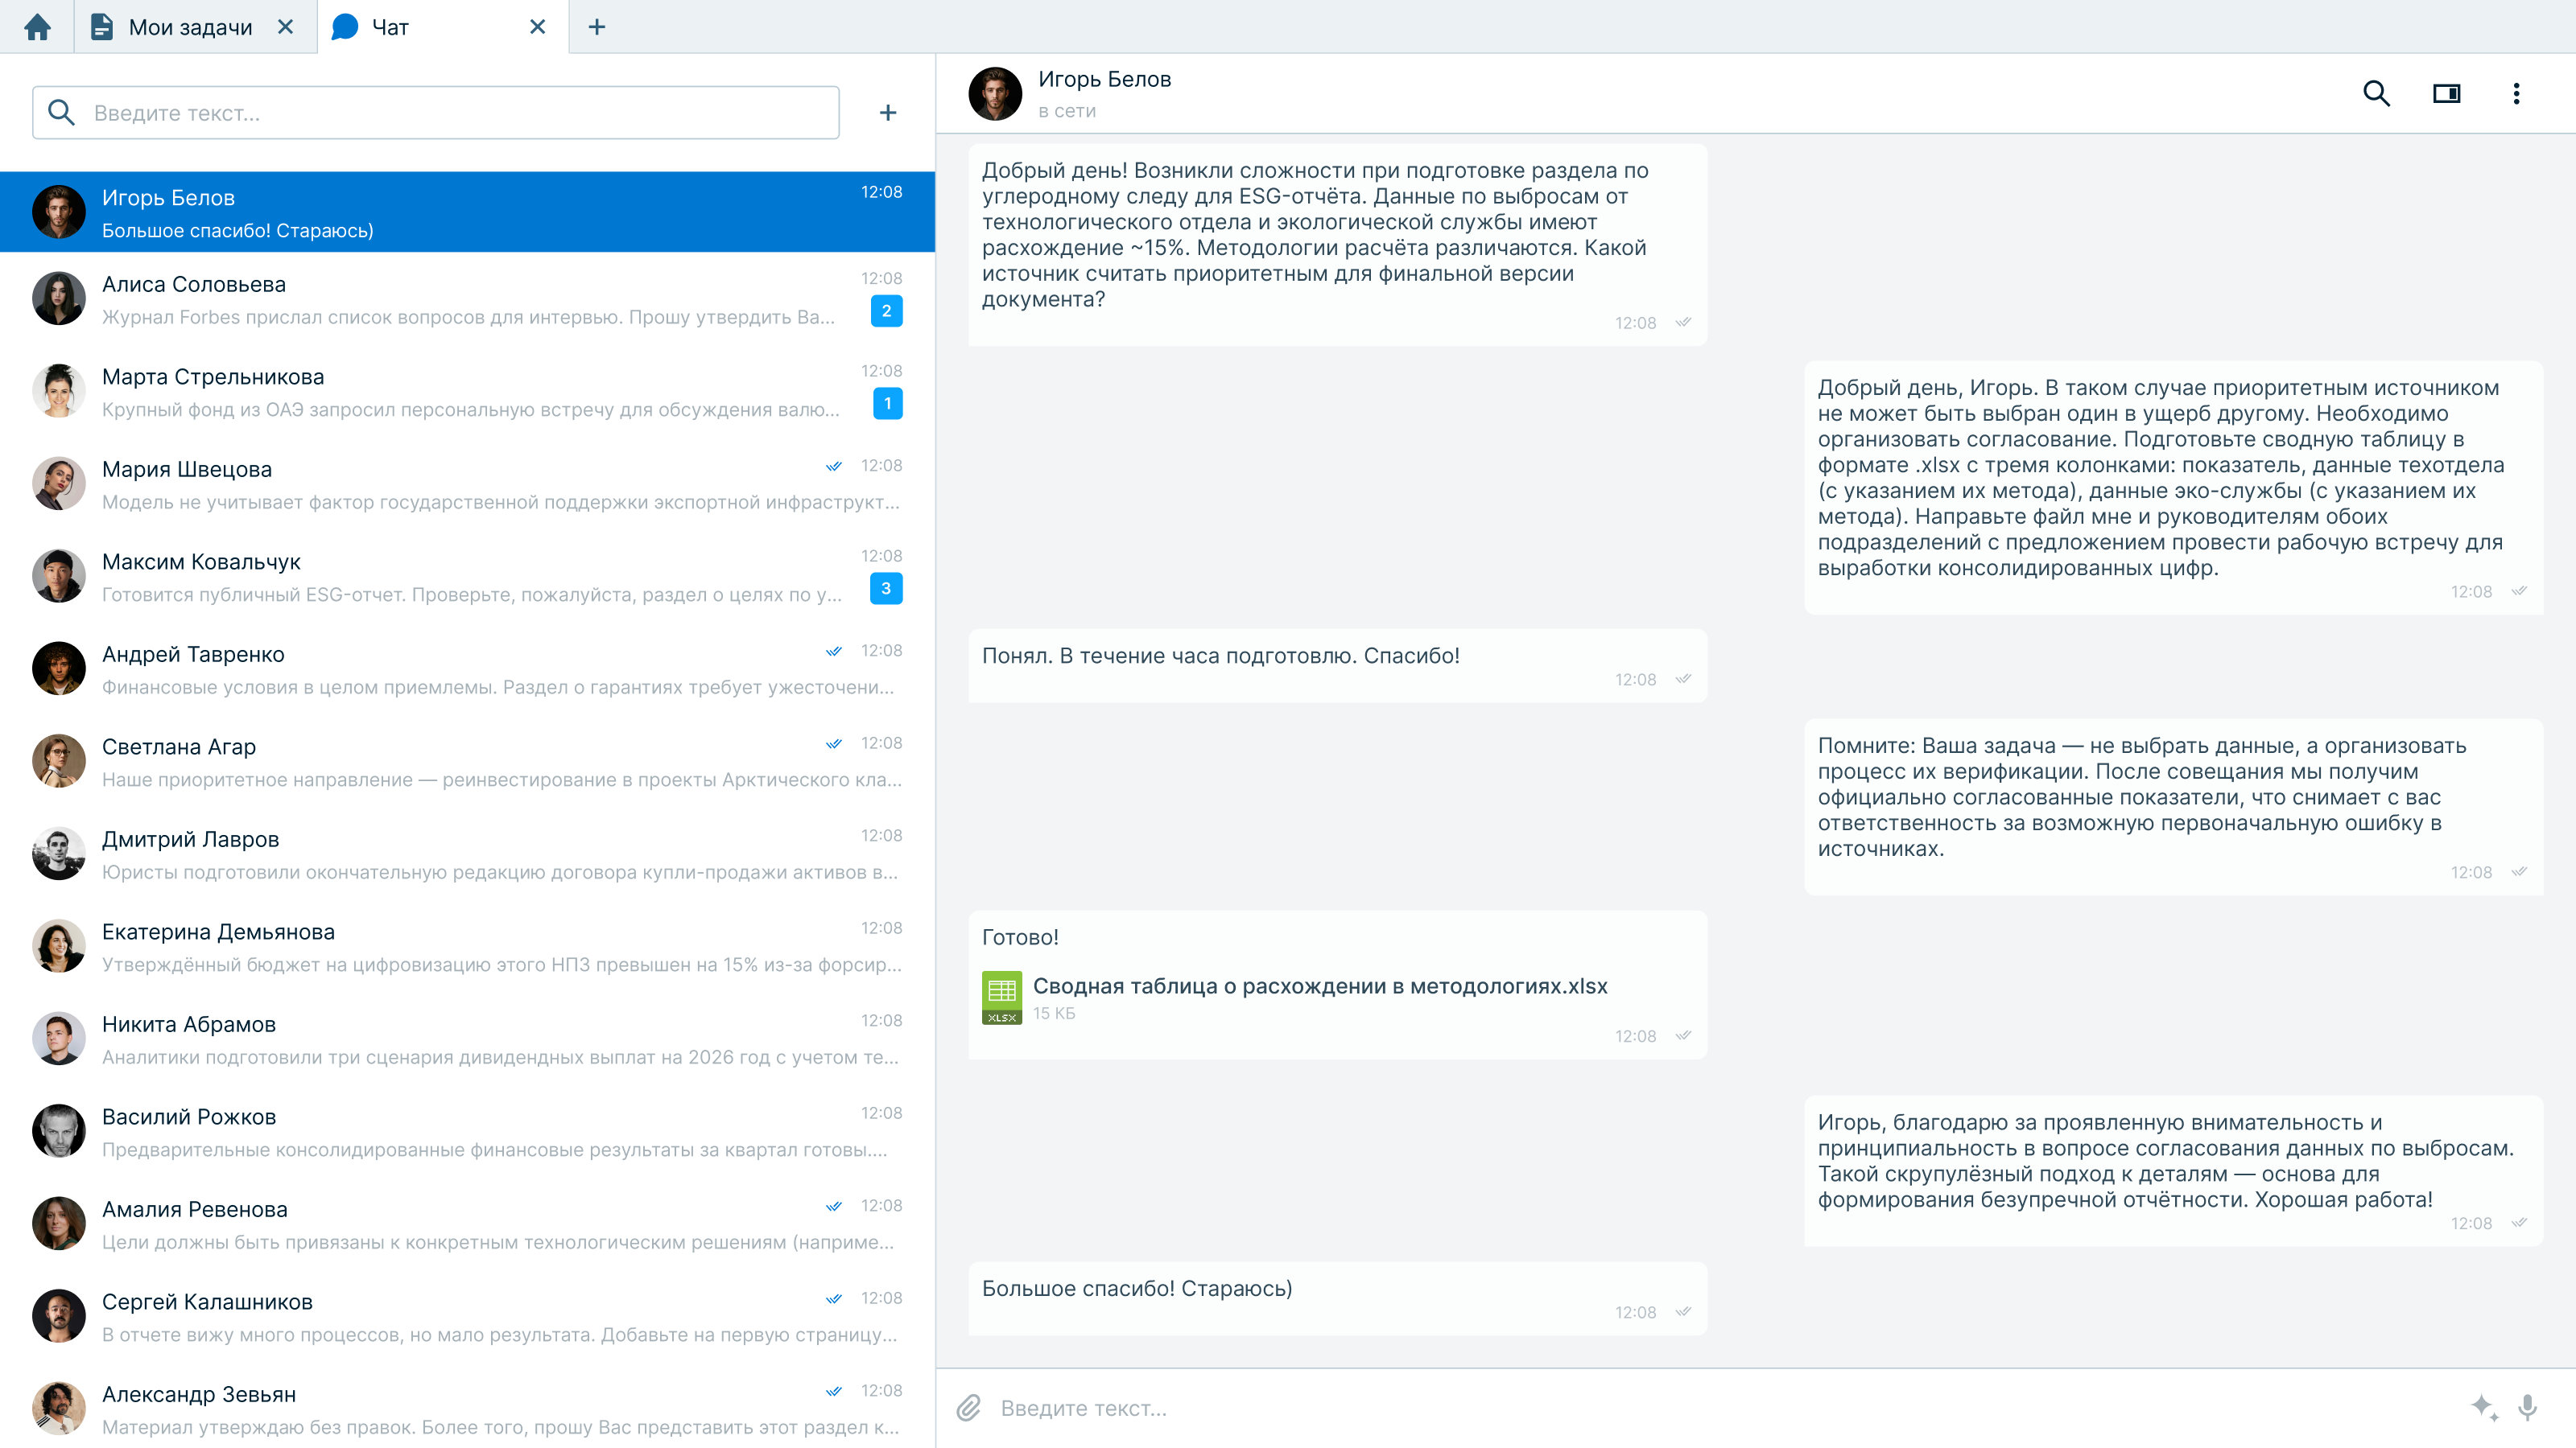Click Игорь Белов's profile avatar in the header
2576x1448 pixels.
[x=996, y=93]
